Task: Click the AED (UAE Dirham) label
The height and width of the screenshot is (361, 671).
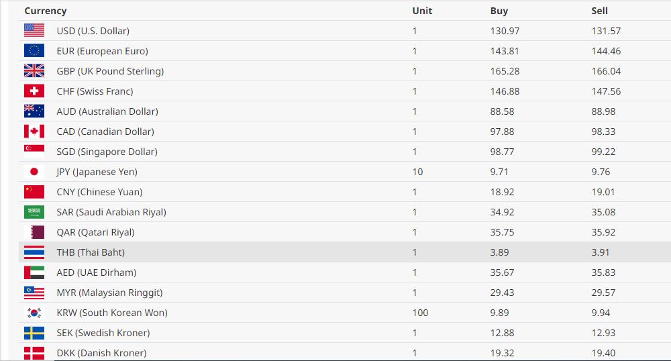Action: (96, 272)
